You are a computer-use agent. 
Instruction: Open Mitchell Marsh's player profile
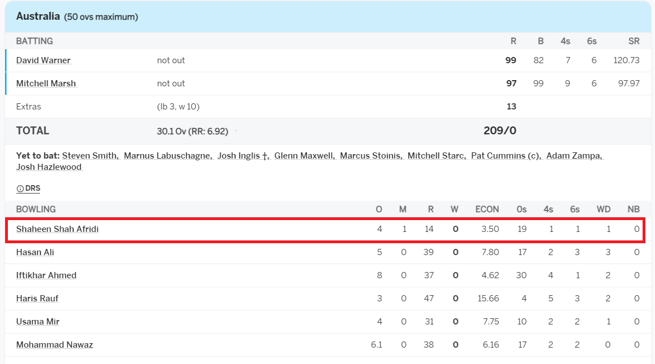point(46,83)
